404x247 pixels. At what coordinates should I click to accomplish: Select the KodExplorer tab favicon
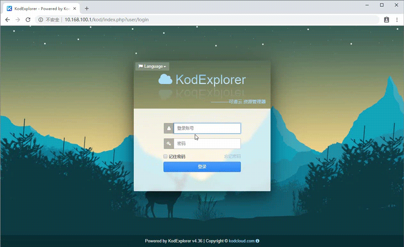[x=9, y=8]
